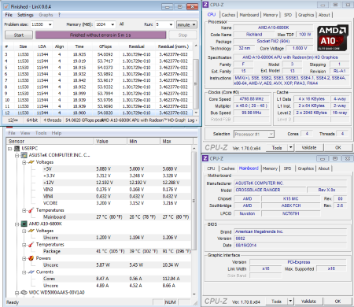
Task: Select the WDC hard drive icon
Action: (x=24, y=292)
